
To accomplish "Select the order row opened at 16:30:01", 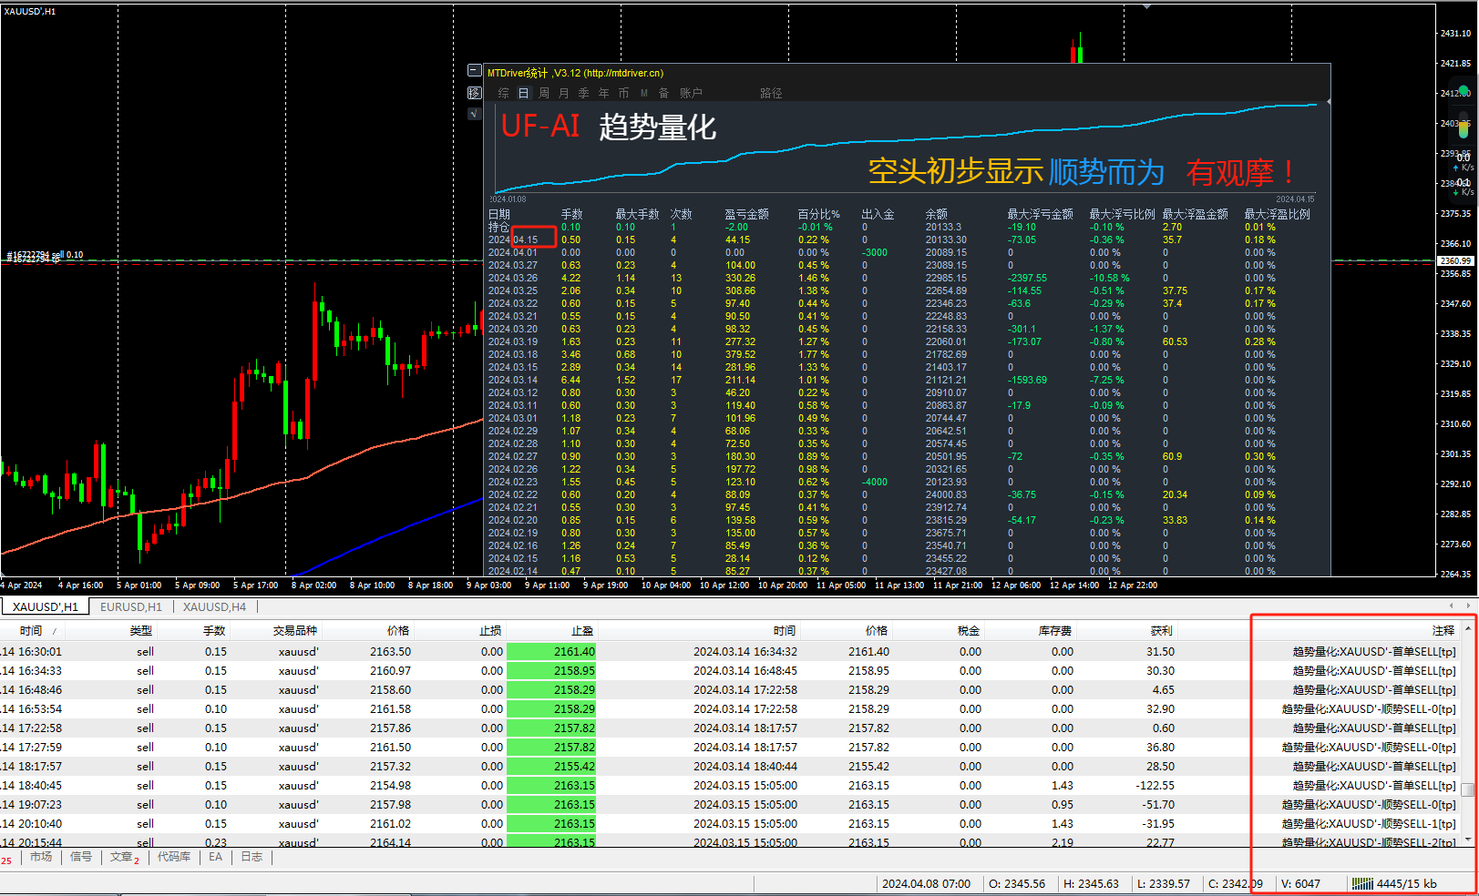I will pyautogui.click(x=729, y=651).
